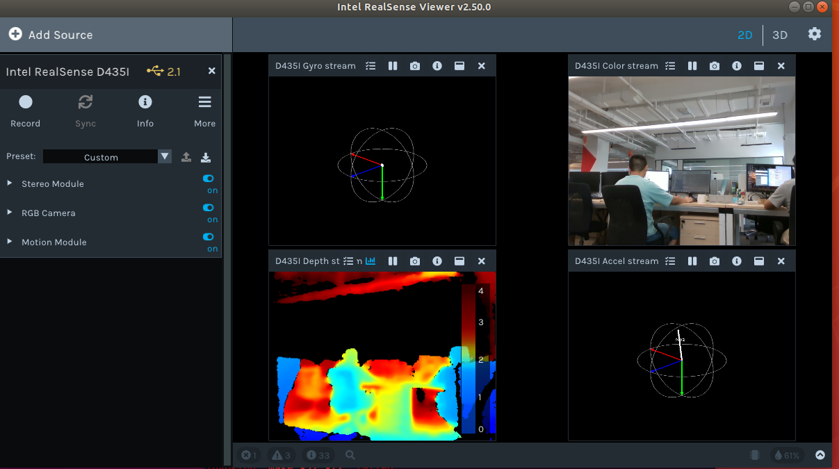This screenshot has width=839, height=469.
Task: Upload a preset using the upload icon
Action: click(x=186, y=157)
